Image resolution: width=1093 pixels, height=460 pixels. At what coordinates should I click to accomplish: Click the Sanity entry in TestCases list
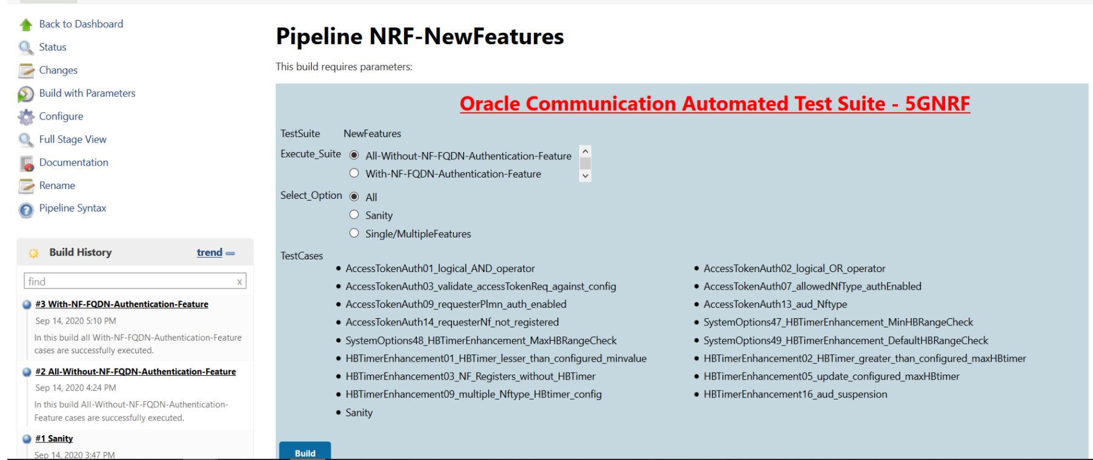(359, 413)
